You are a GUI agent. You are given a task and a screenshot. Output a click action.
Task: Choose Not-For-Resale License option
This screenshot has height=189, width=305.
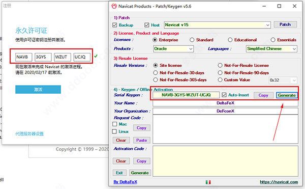[x=220, y=65]
